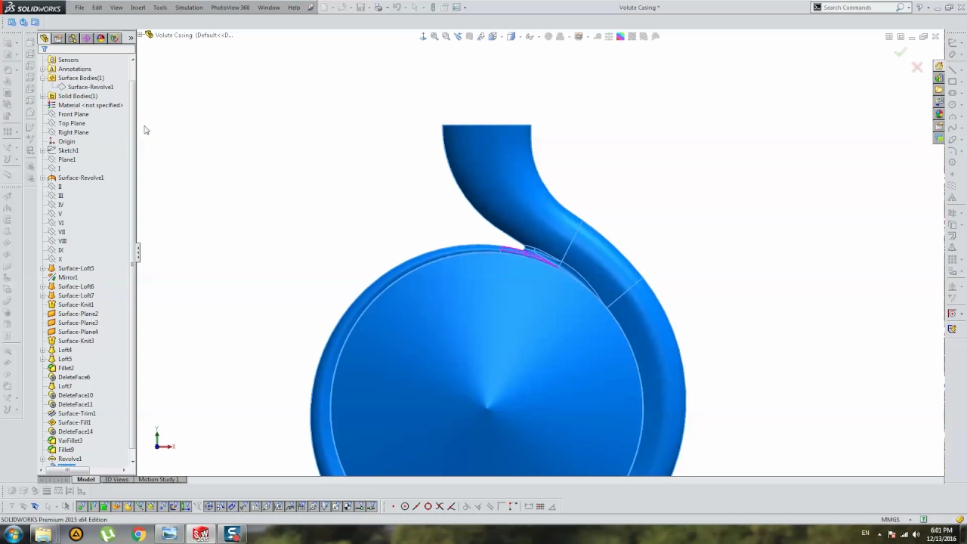
Task: Click the Display Style cube icon
Action: click(x=511, y=36)
